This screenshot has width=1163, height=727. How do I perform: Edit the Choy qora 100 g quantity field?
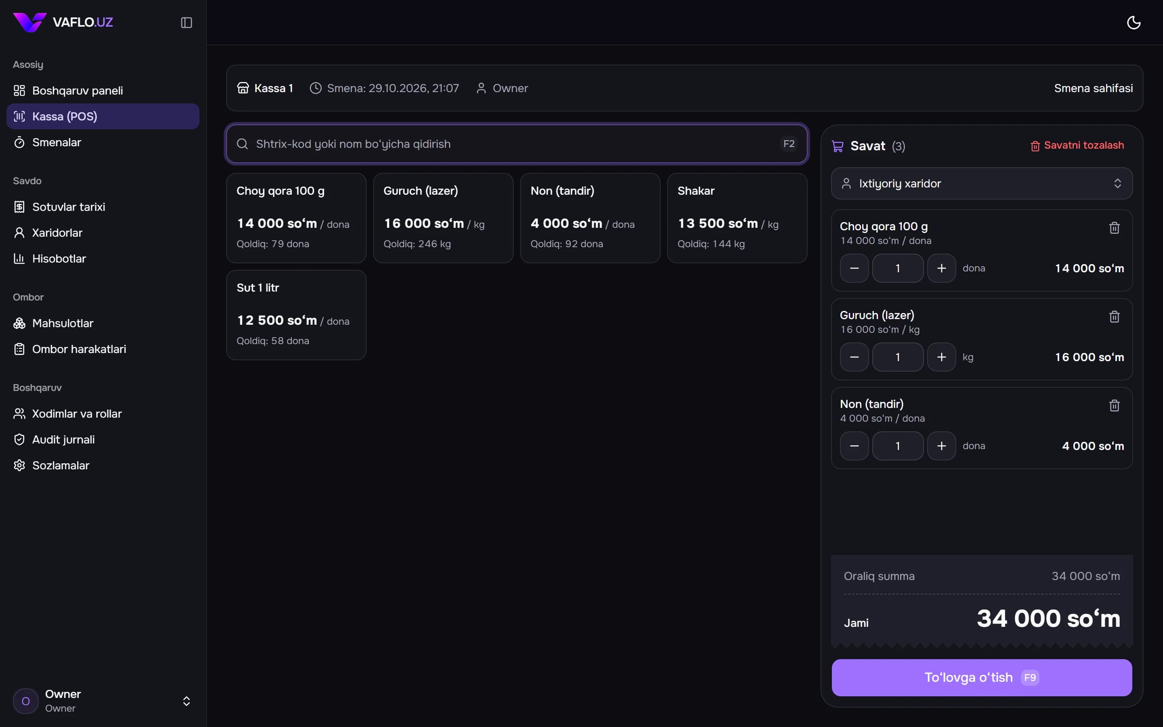click(x=897, y=268)
